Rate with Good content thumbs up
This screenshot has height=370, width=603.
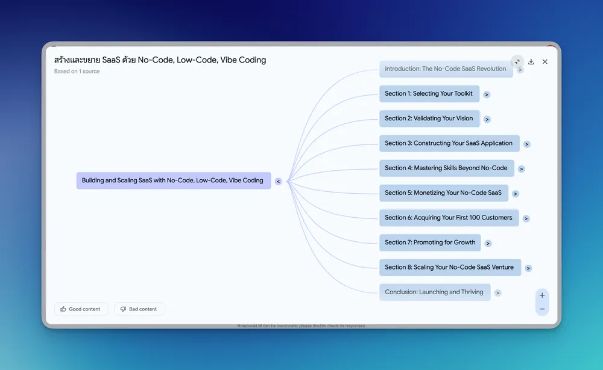pos(81,309)
